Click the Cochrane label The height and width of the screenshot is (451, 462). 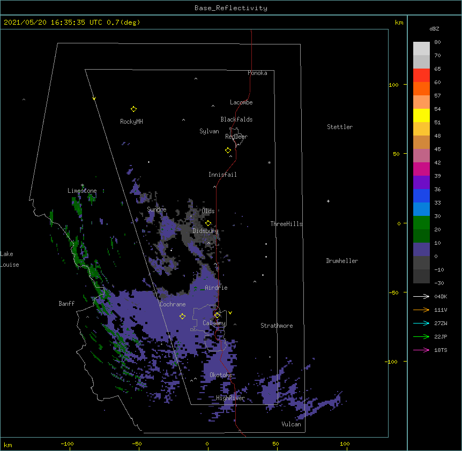coord(173,304)
